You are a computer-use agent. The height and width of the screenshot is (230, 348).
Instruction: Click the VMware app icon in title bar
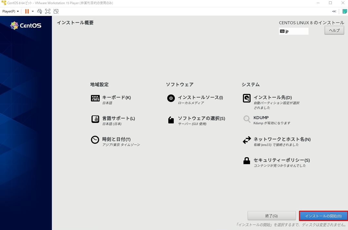[4, 3]
